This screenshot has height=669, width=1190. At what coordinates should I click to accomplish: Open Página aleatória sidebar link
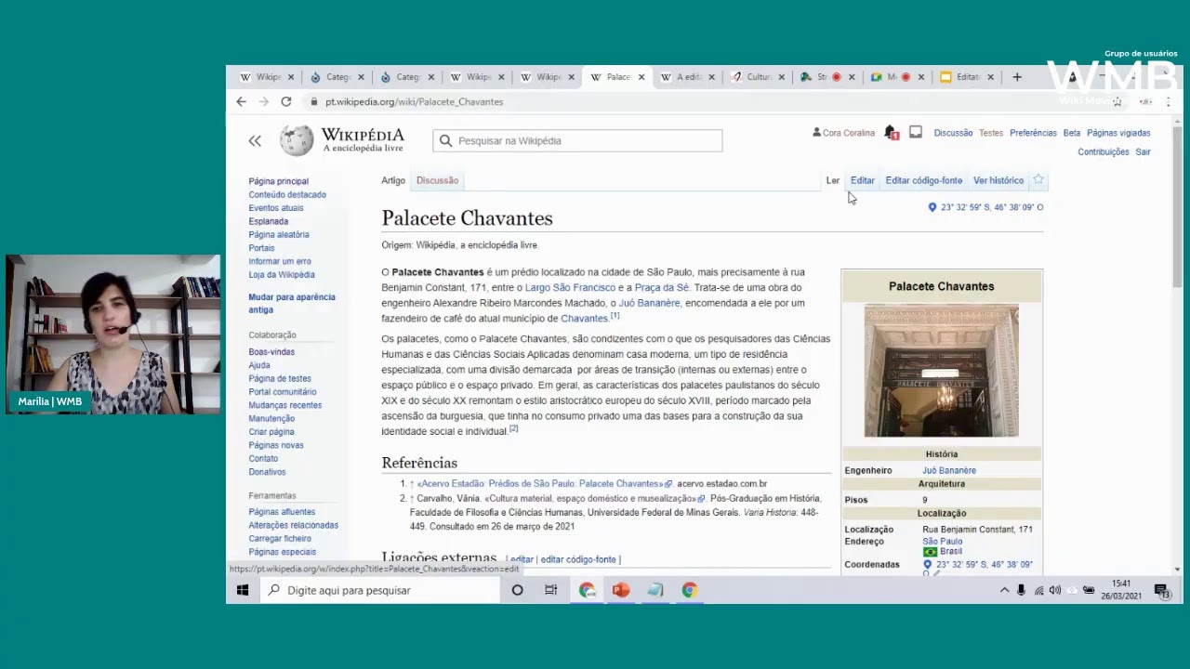pyautogui.click(x=279, y=235)
